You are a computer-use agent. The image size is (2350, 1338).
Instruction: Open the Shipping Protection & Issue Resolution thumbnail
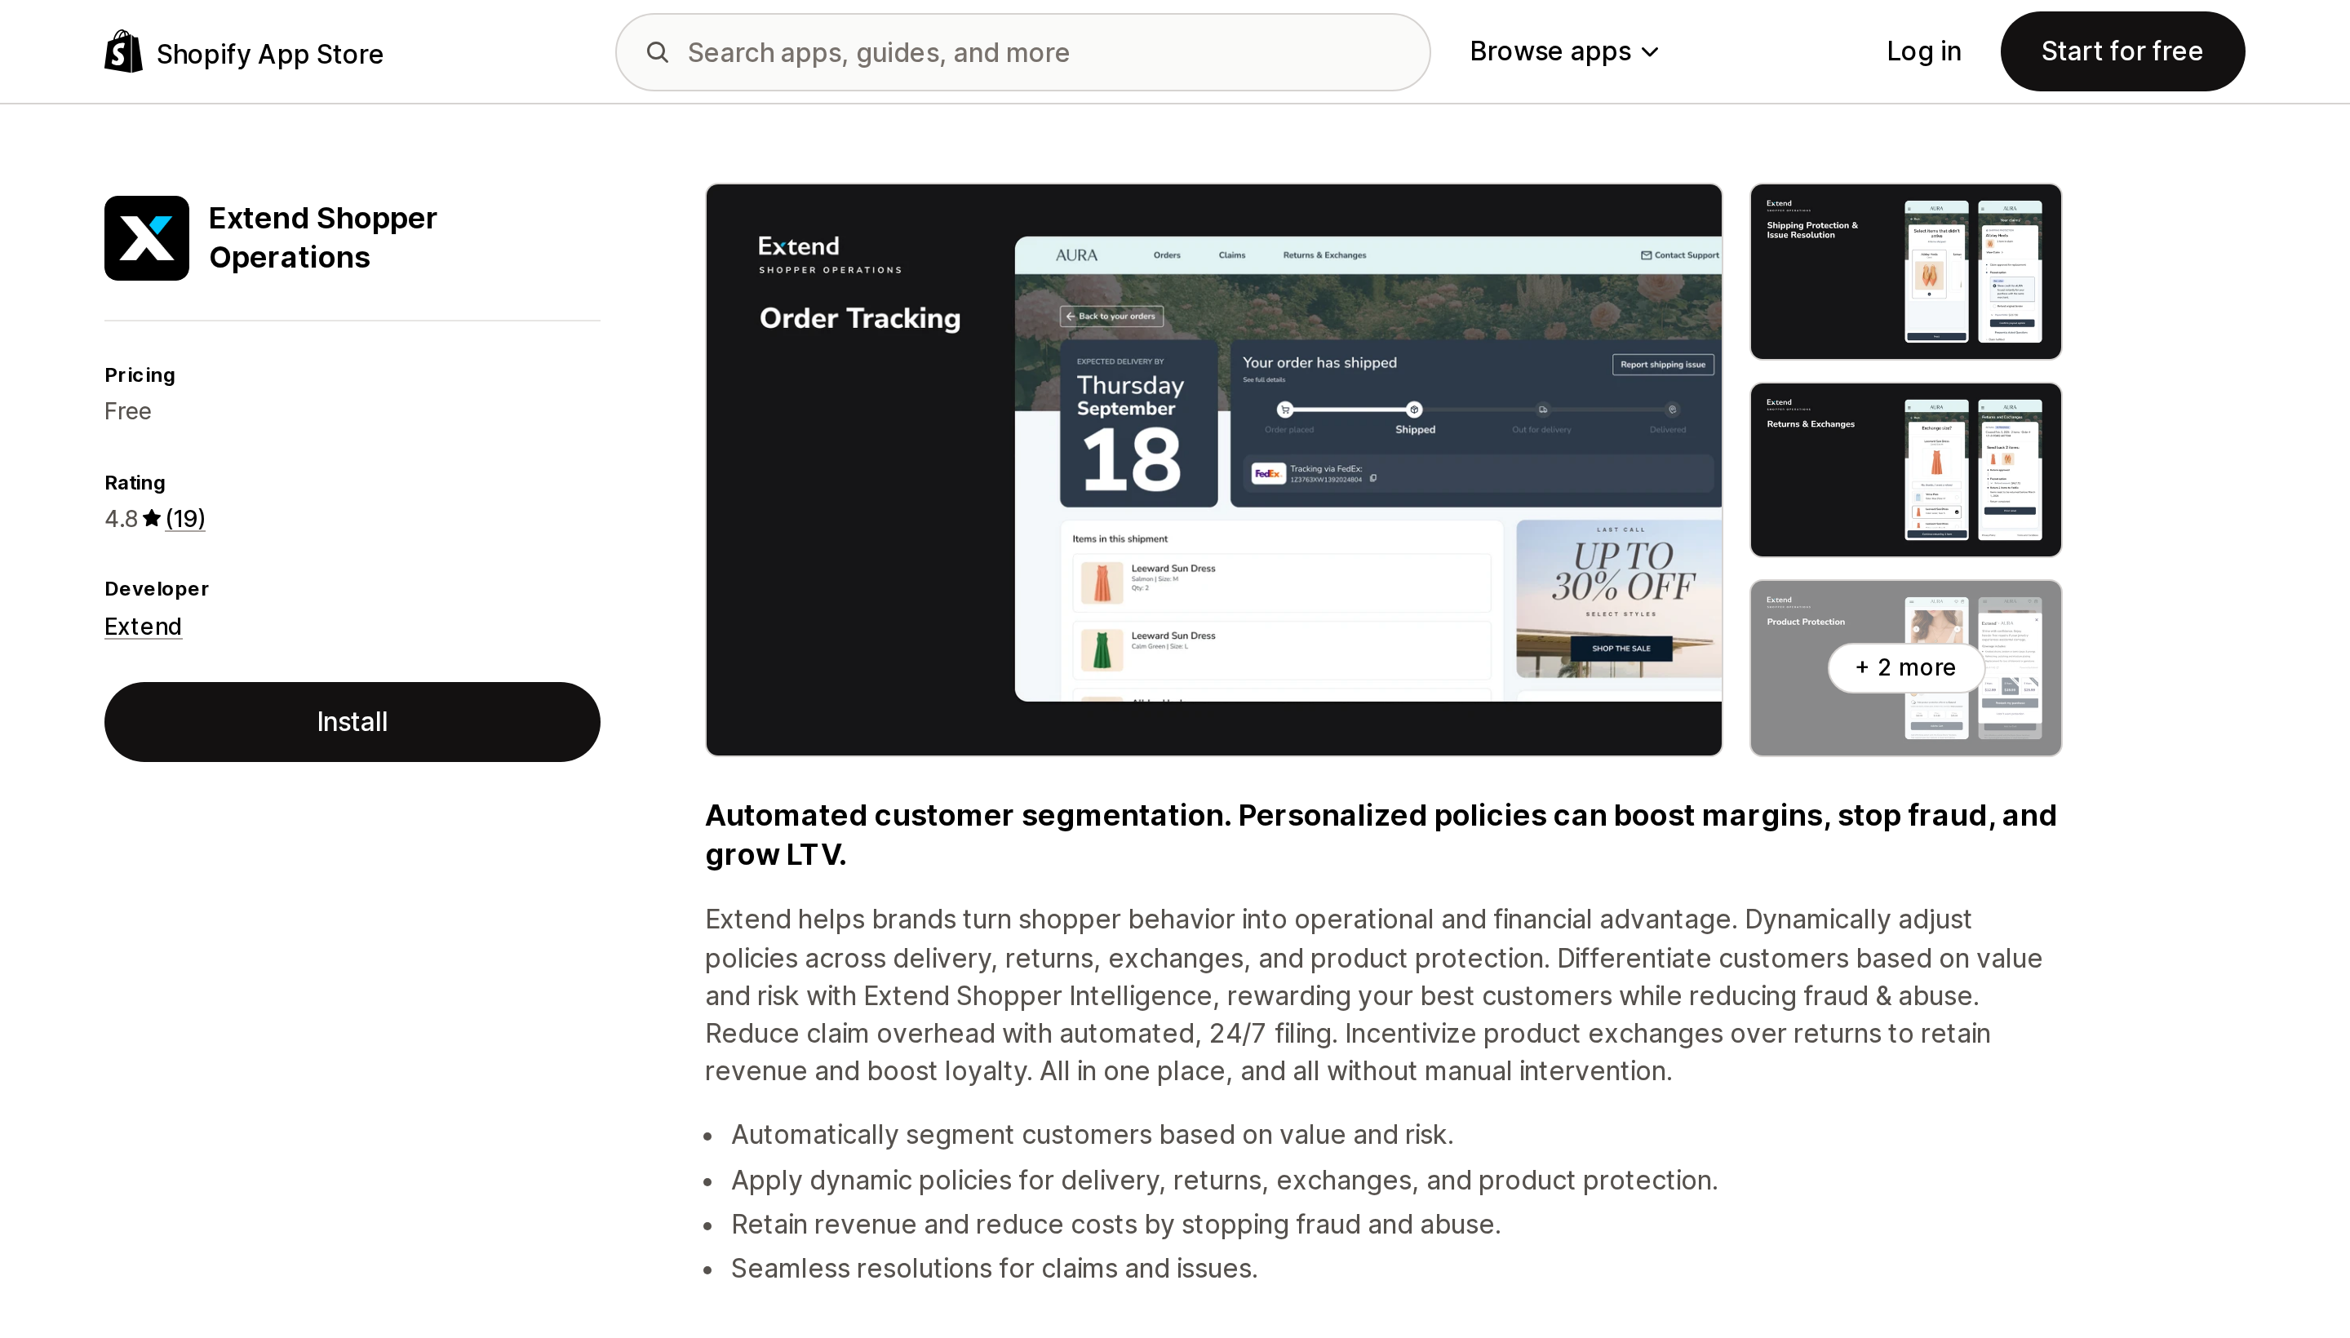[x=1905, y=271]
